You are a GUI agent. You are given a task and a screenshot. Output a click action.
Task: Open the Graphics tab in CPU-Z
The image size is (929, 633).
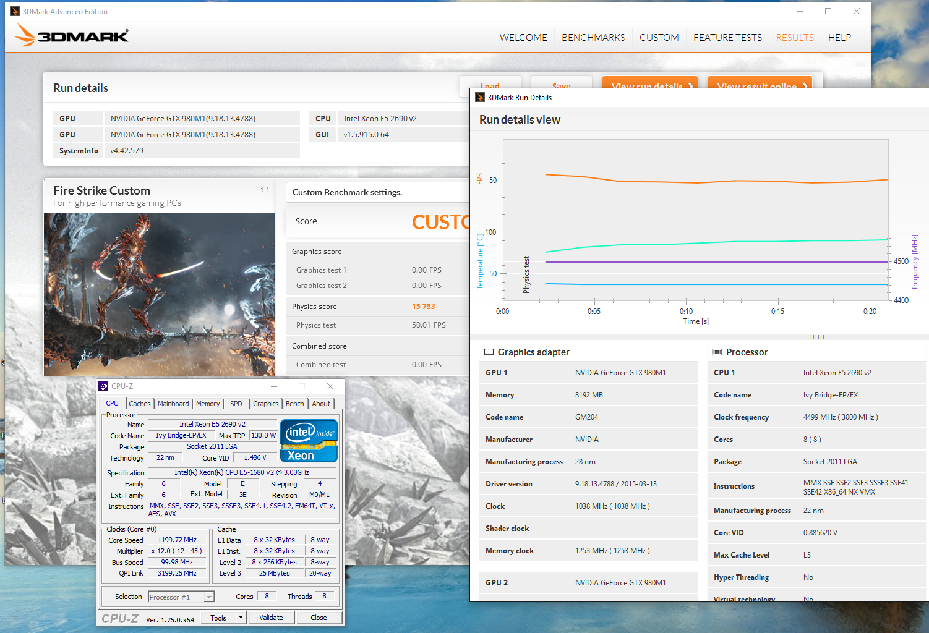(x=266, y=404)
